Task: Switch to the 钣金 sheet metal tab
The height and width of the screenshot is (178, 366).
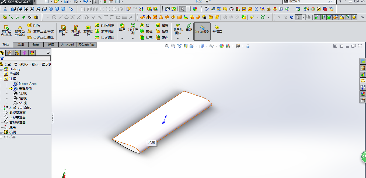Action: click(x=36, y=44)
